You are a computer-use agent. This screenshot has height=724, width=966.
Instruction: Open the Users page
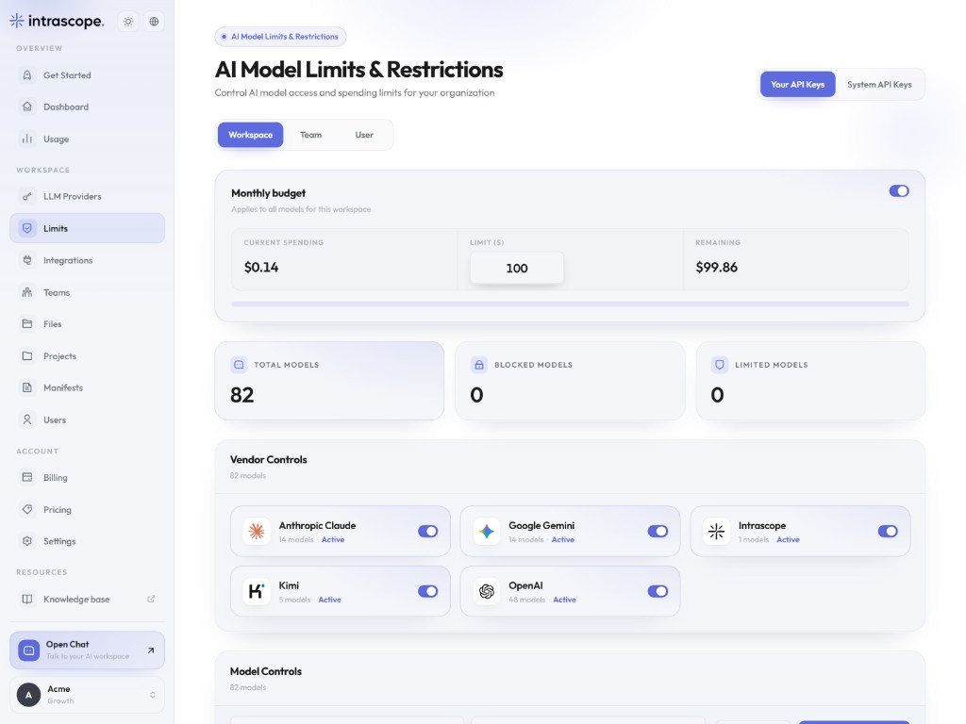point(87,420)
